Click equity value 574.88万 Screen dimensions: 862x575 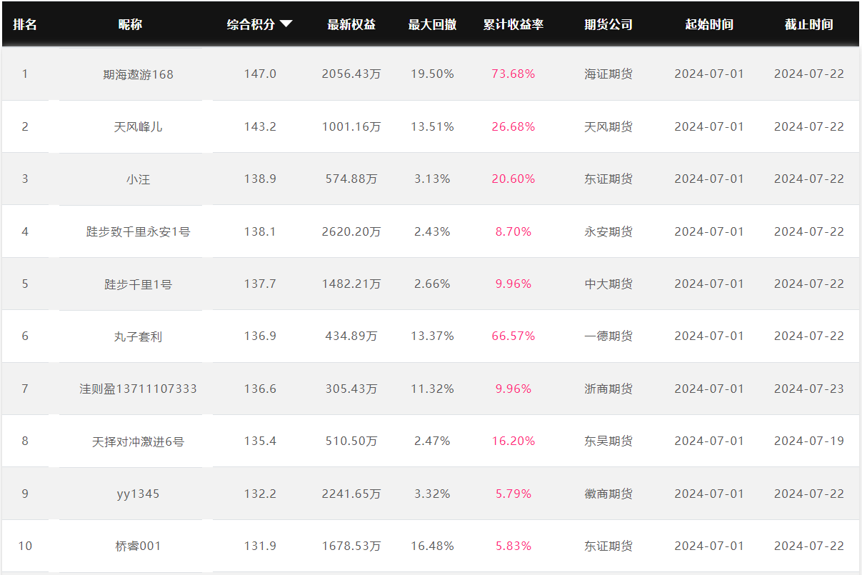pos(351,179)
